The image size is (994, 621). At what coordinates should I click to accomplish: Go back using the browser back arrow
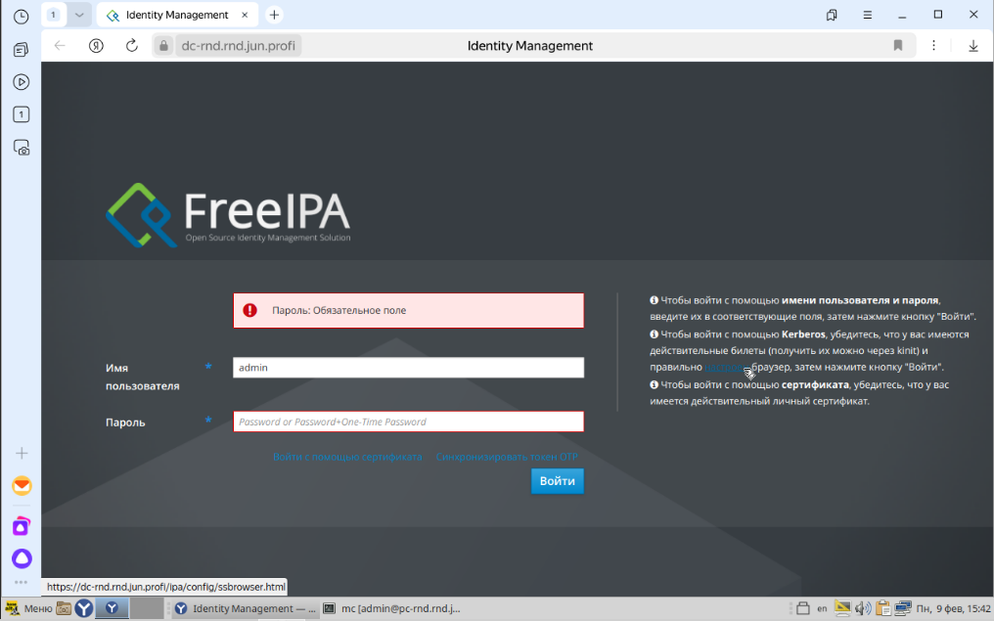59,44
